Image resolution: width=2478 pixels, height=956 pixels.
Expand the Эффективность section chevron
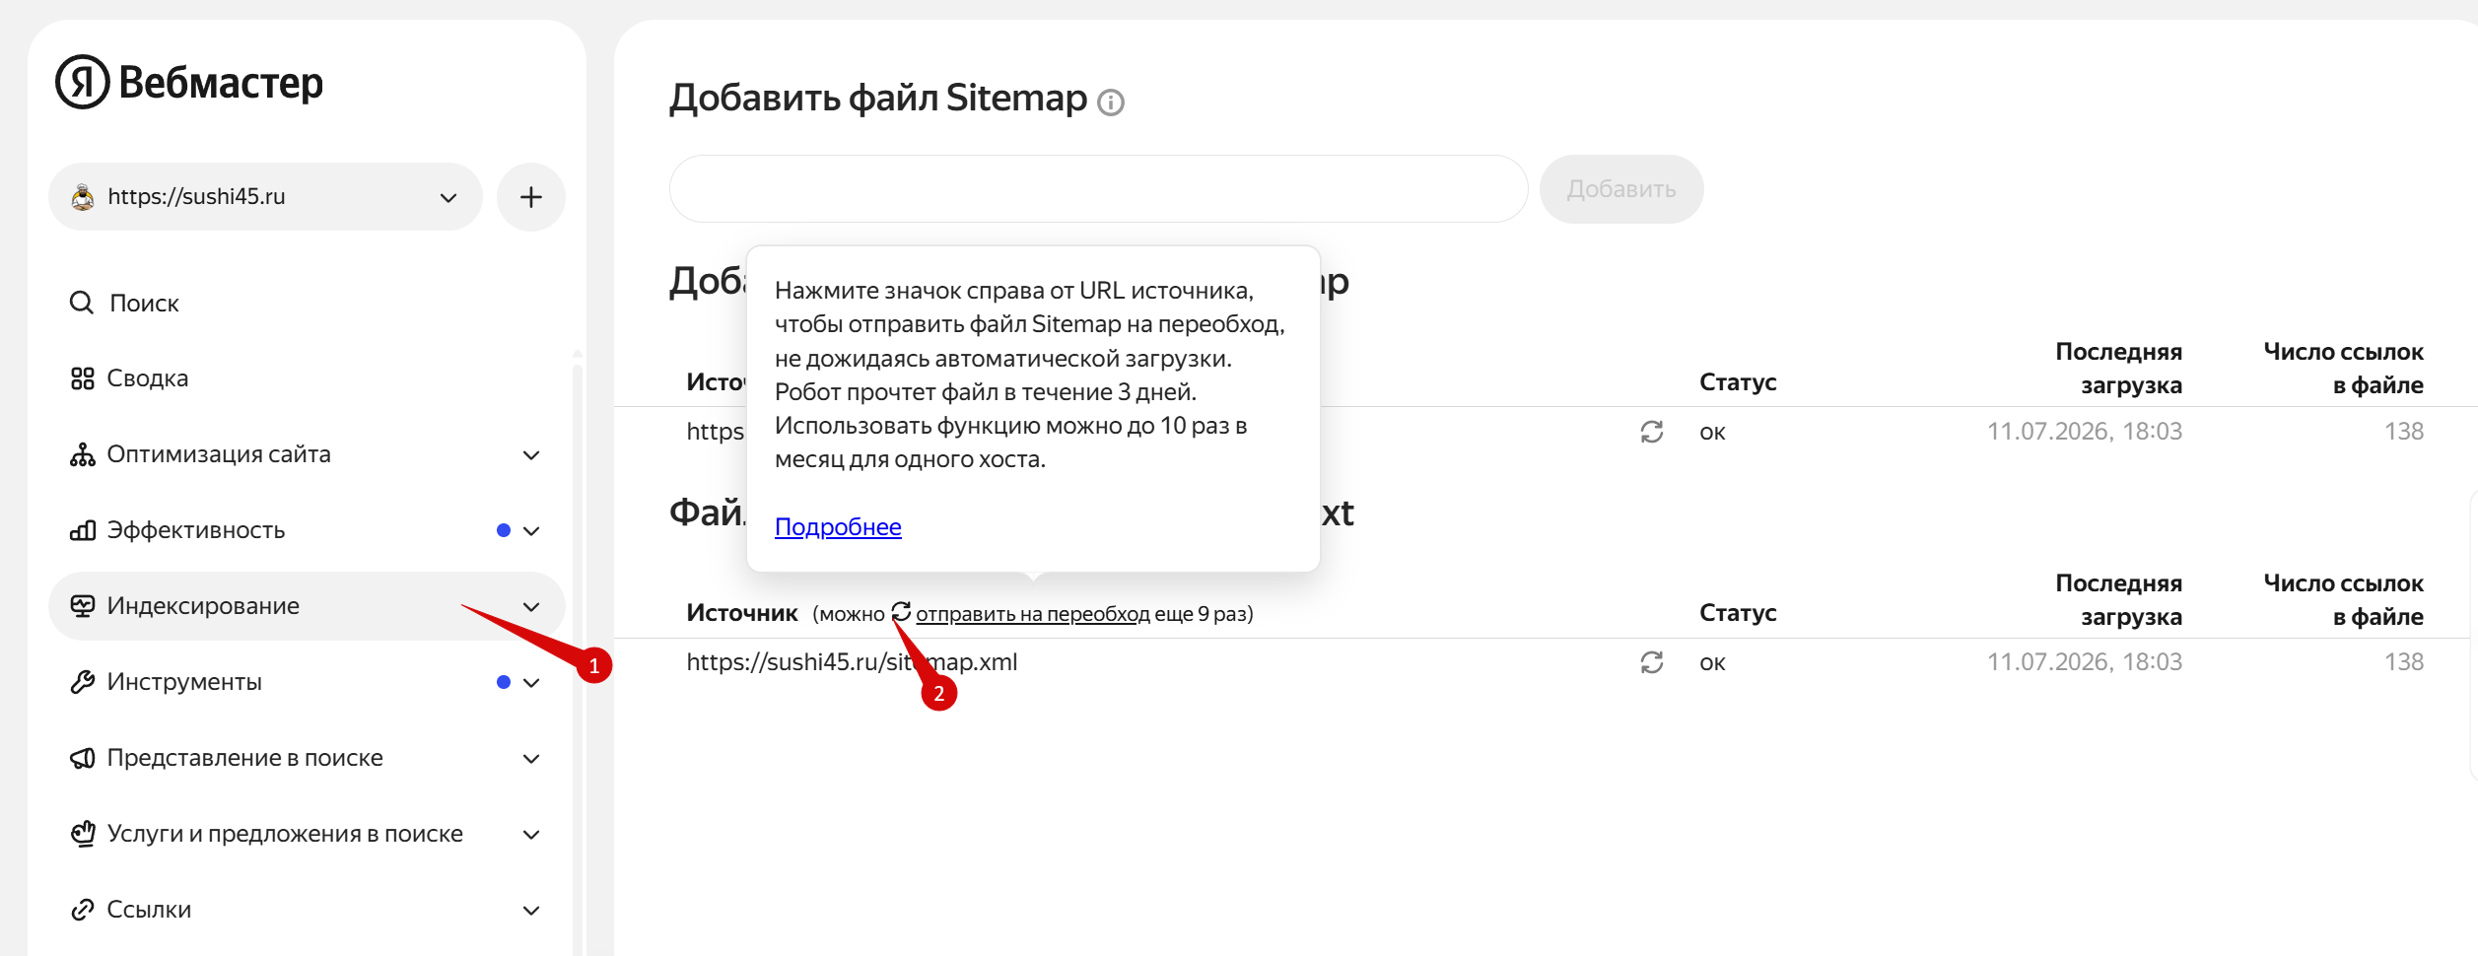click(x=531, y=531)
